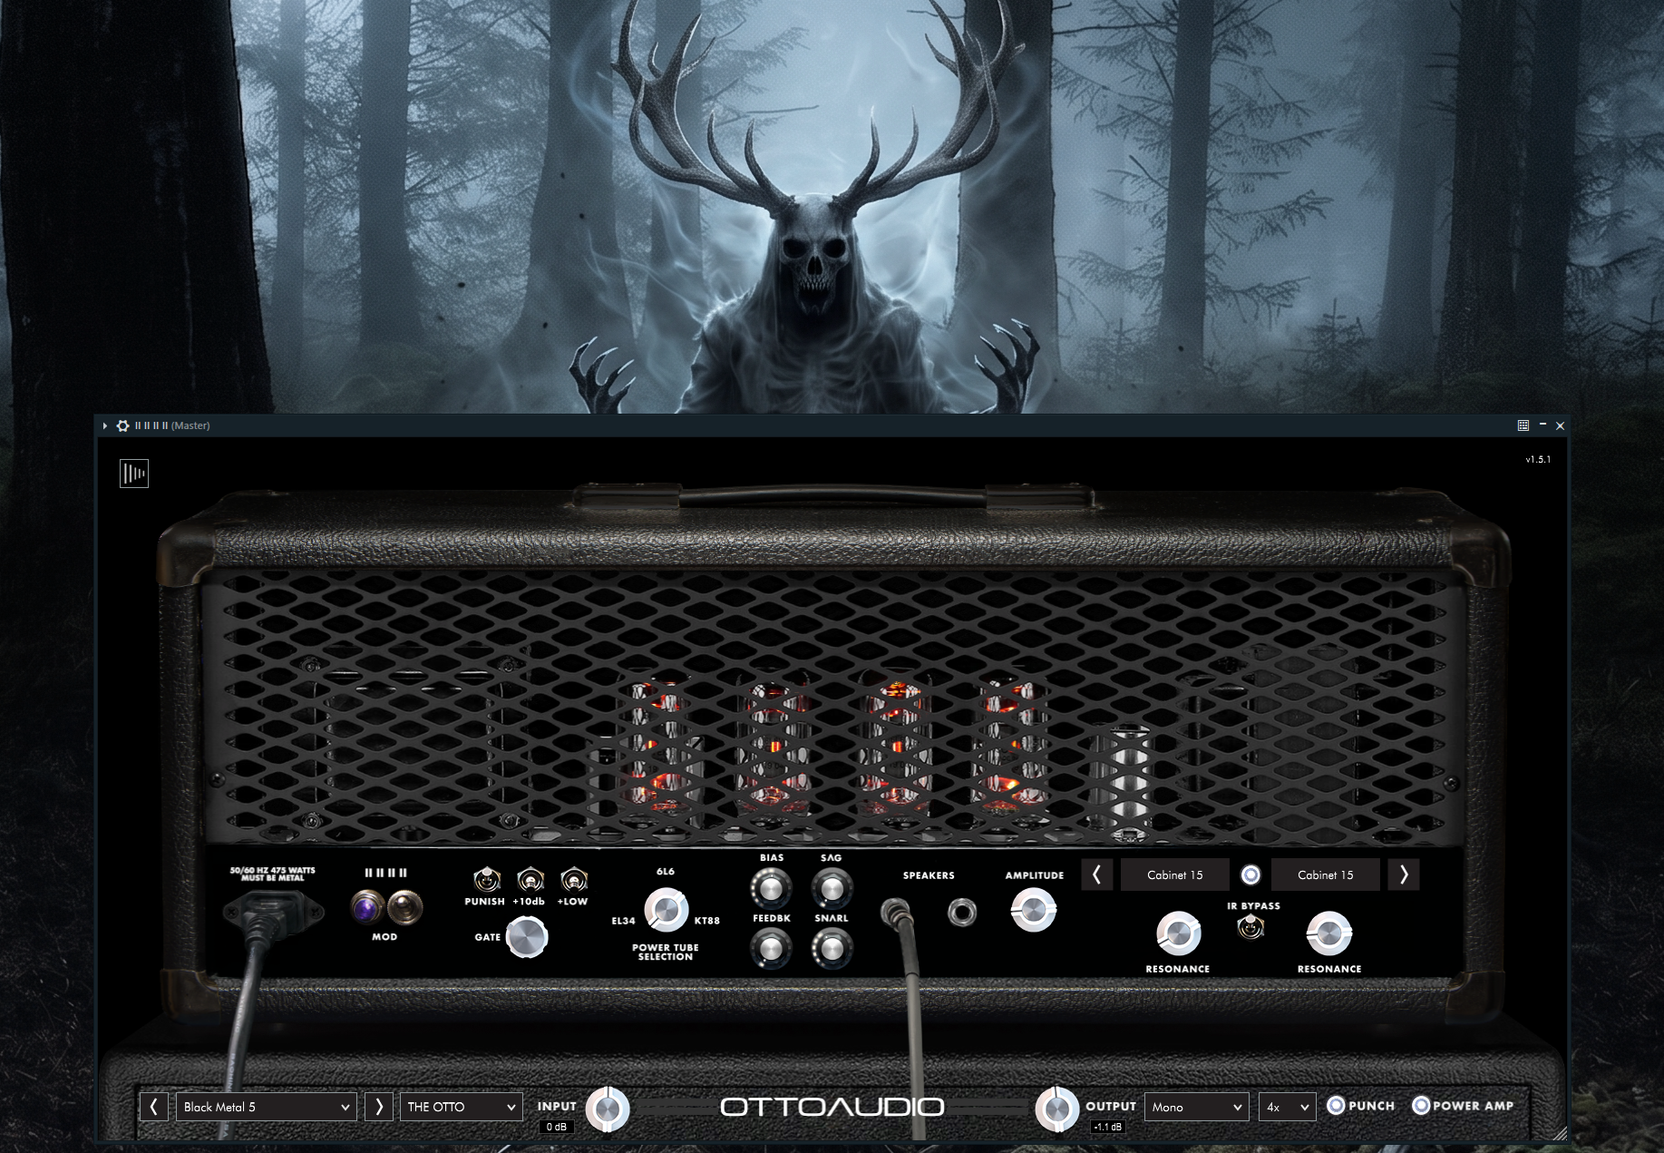Click the AMPLITUDE knob
This screenshot has width=1664, height=1153.
1034,910
